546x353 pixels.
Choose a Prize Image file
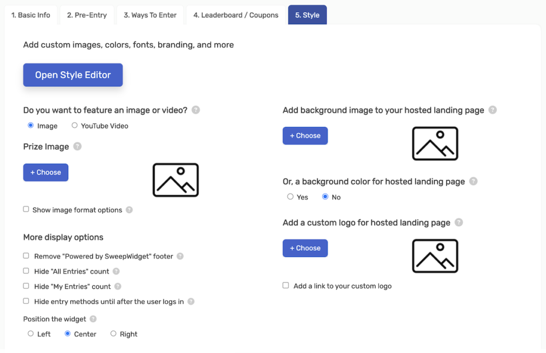(46, 172)
